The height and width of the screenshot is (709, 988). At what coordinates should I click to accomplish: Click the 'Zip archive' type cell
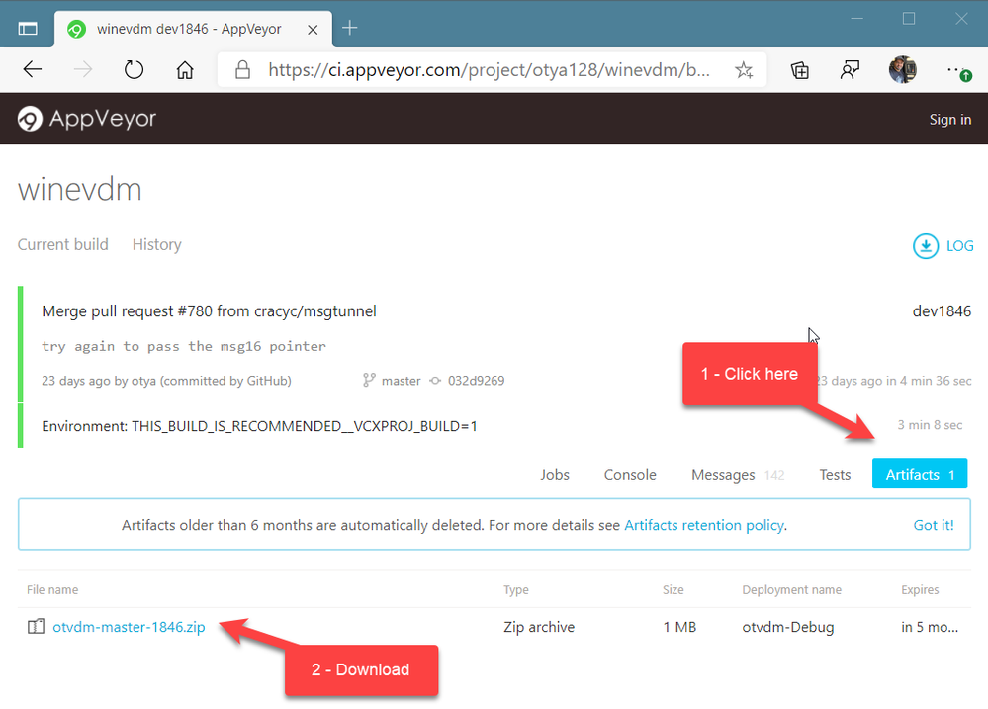click(x=539, y=627)
